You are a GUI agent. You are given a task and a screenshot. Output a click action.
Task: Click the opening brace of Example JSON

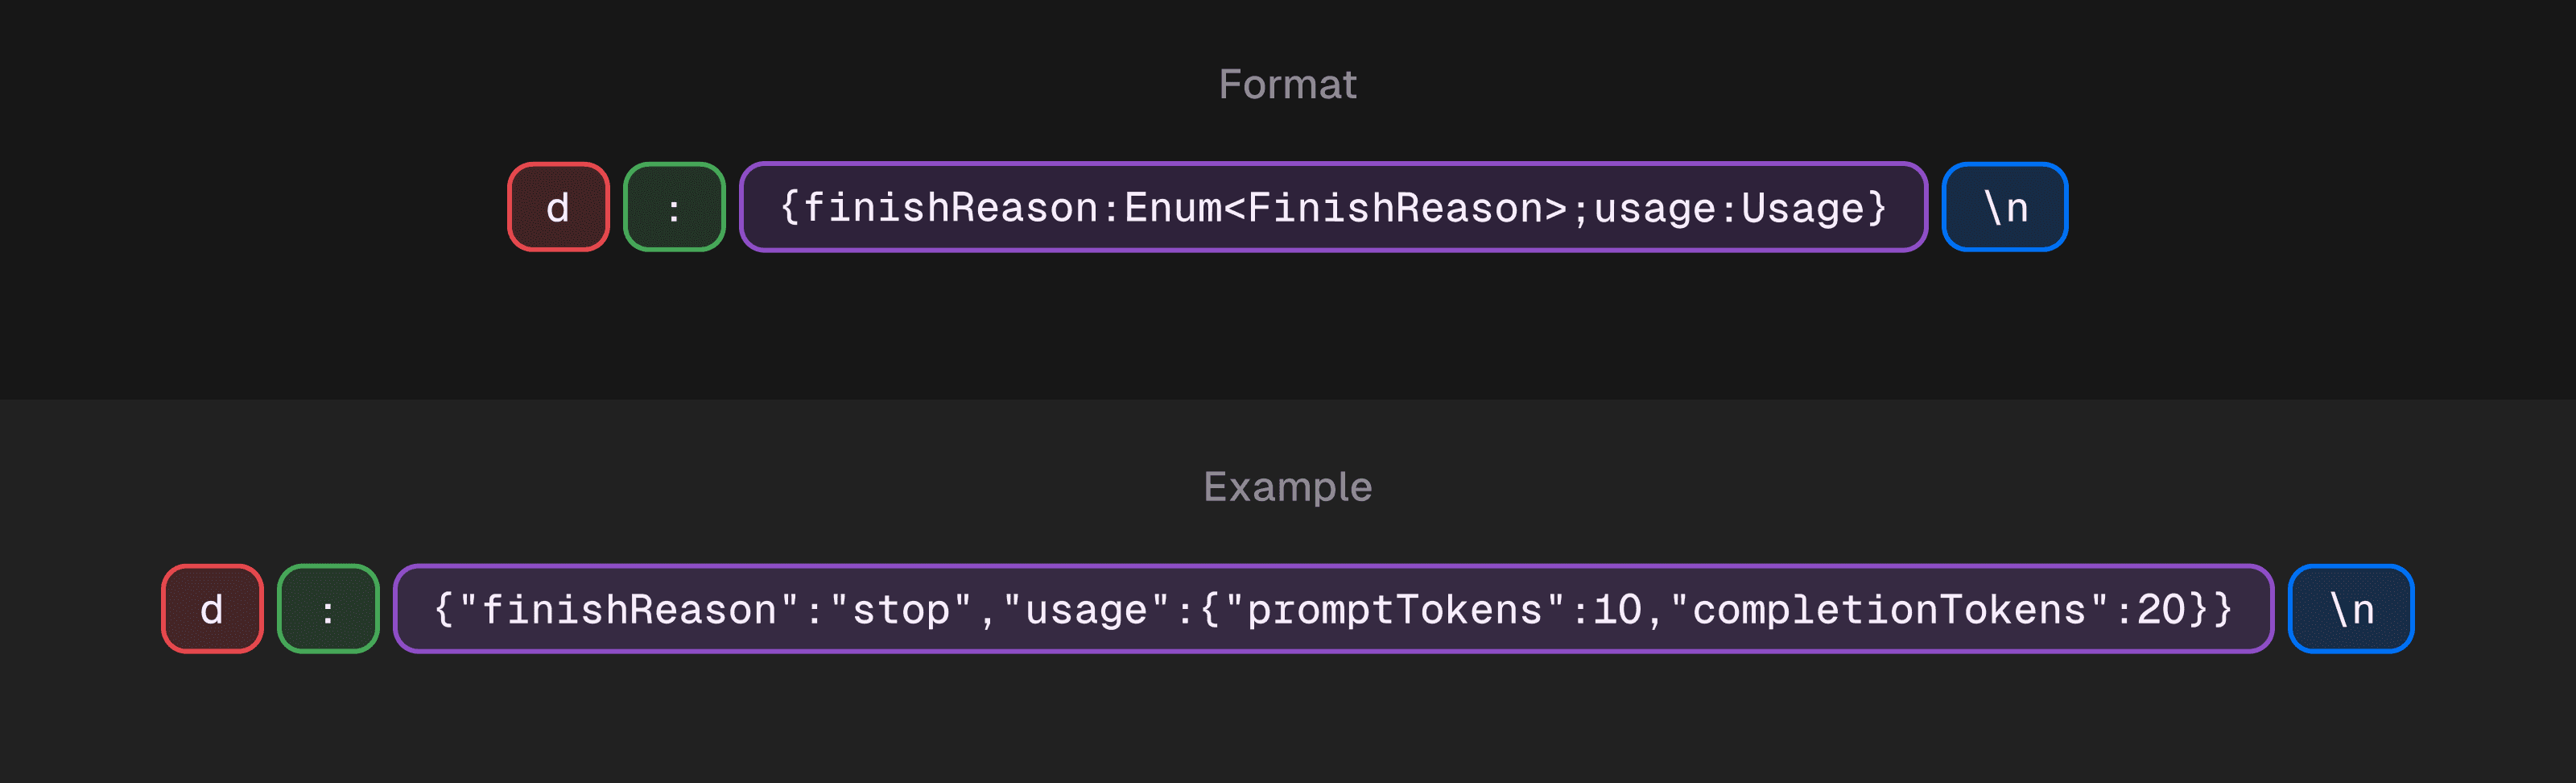tap(443, 610)
